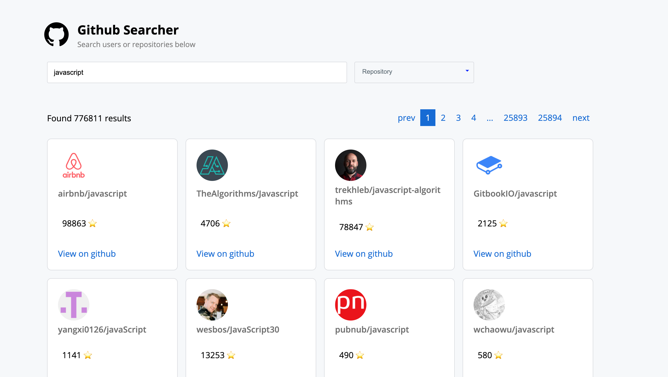Viewport: 668px width, 377px height.
Task: View airbnb/javascript on github
Action: [x=87, y=253]
